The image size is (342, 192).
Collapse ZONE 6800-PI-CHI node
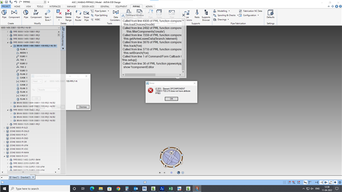coord(4,156)
